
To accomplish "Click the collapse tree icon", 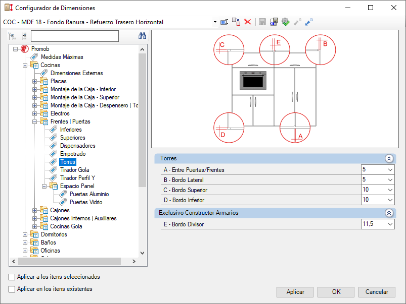I will pyautogui.click(x=24, y=36).
